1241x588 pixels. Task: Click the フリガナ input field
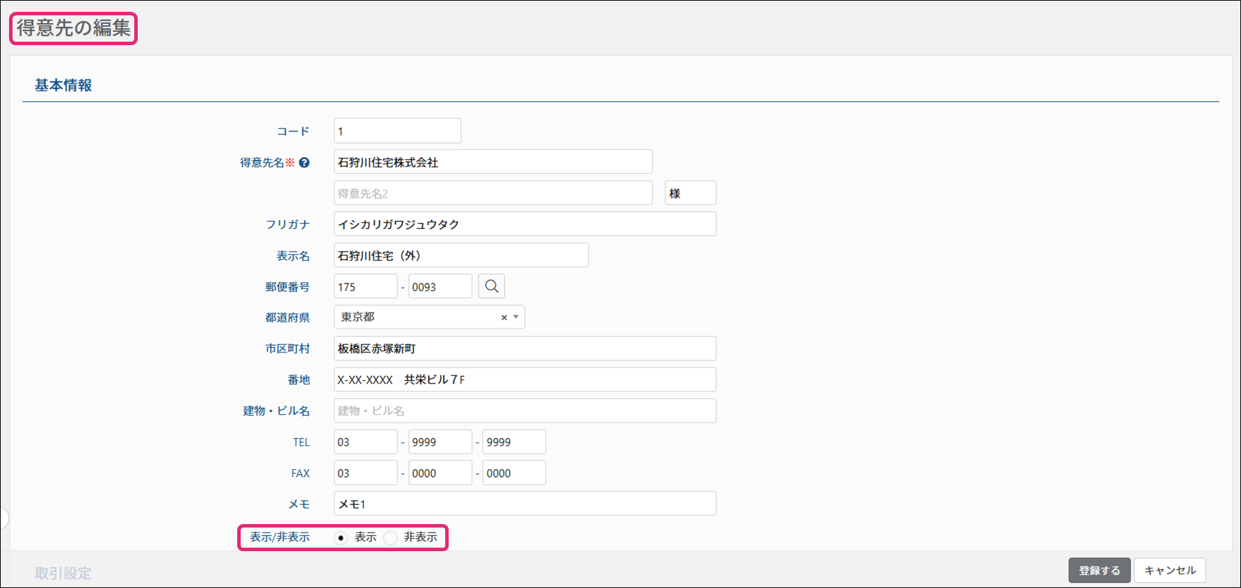point(525,224)
